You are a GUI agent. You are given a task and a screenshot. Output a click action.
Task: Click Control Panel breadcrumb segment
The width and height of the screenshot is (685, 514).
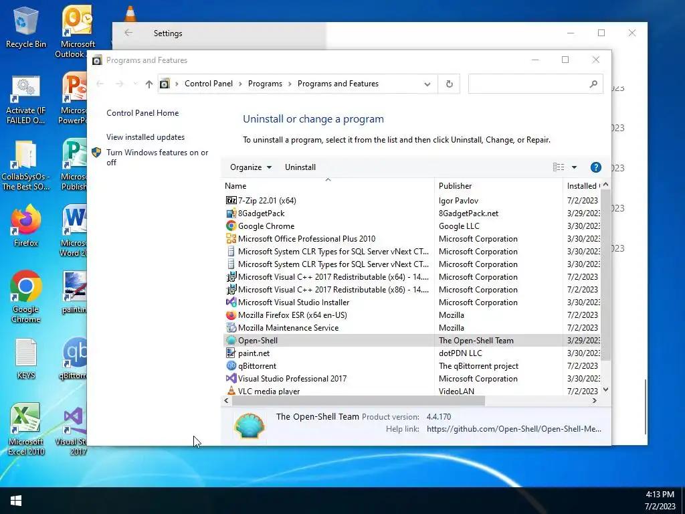pos(209,84)
